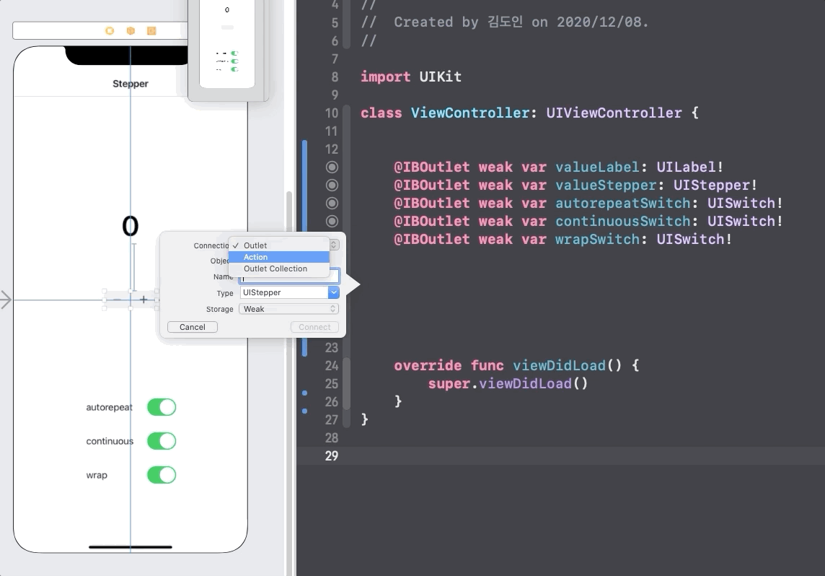Select the autorepeat label on canvas

point(110,408)
